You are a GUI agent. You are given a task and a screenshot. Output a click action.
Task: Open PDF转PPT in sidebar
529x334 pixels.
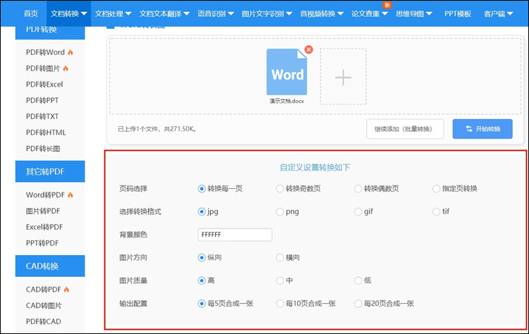42,101
